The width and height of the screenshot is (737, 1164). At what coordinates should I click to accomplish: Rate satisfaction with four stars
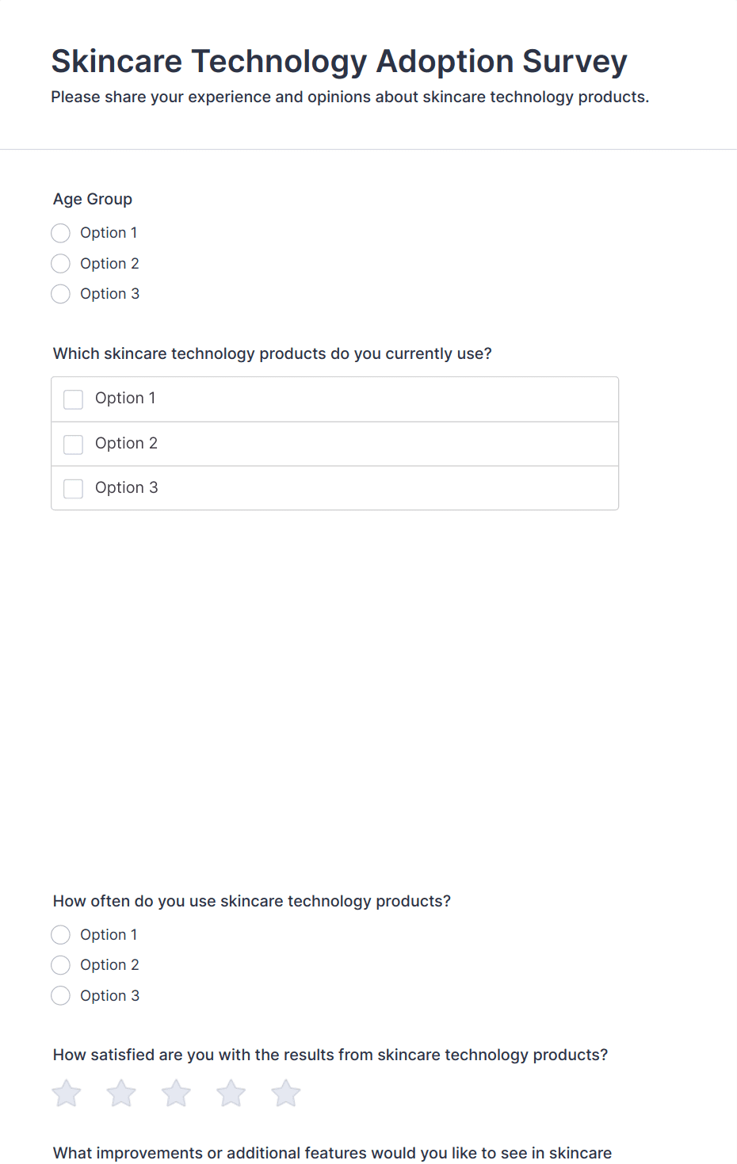pyautogui.click(x=231, y=1093)
